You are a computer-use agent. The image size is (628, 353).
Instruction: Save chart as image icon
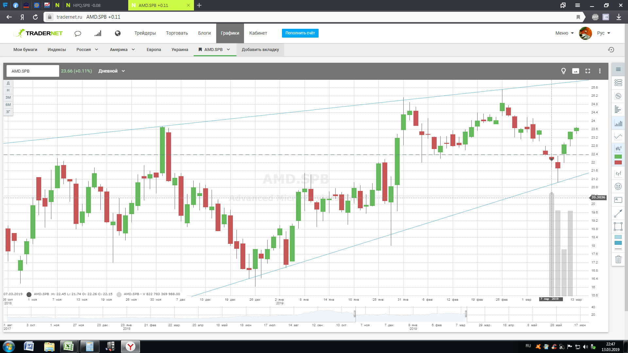[x=576, y=71]
